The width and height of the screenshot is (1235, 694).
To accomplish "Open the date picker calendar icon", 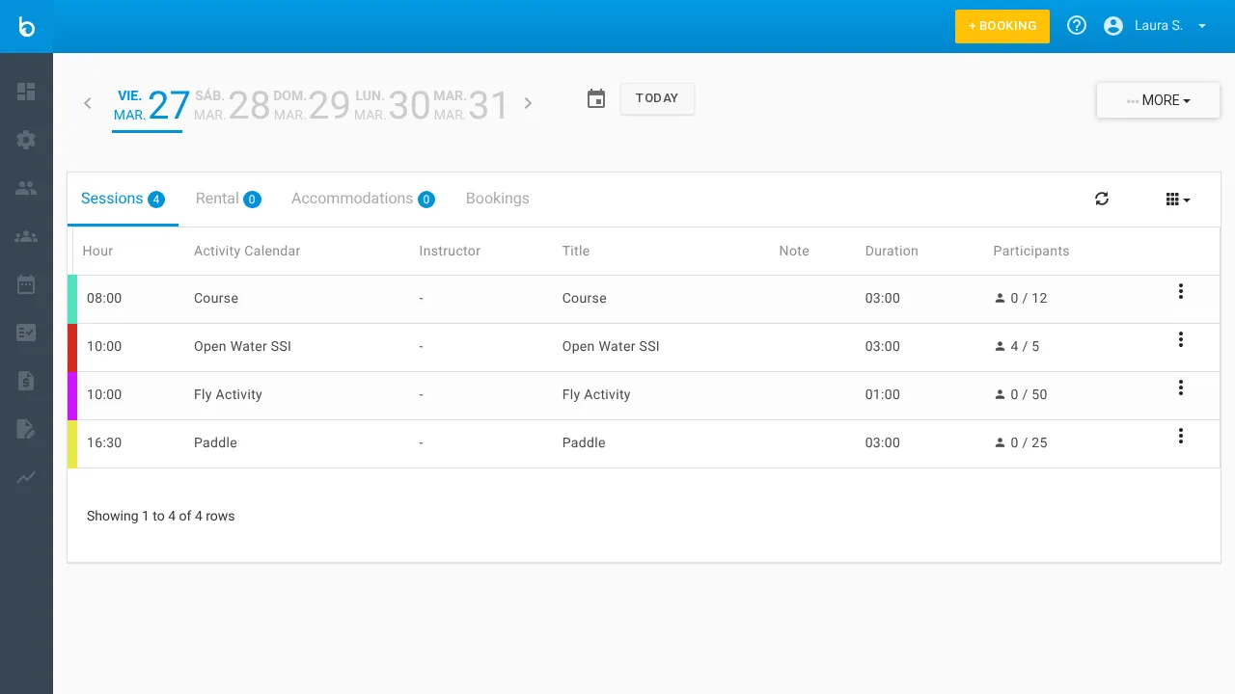I will [595, 98].
